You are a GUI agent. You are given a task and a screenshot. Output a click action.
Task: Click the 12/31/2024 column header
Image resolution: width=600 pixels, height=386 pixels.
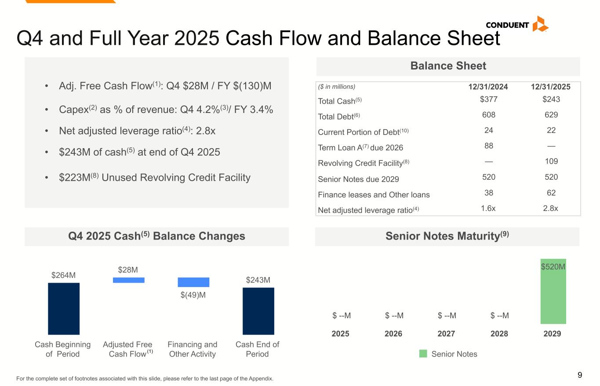click(x=488, y=87)
